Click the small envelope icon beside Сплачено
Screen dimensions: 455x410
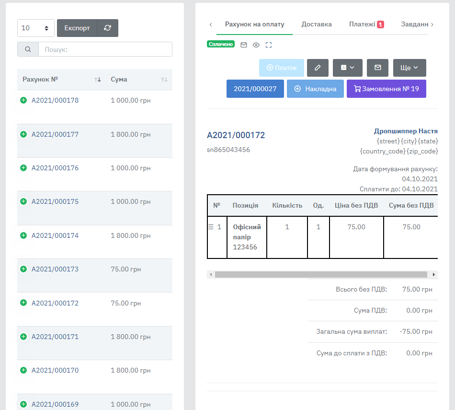point(244,45)
